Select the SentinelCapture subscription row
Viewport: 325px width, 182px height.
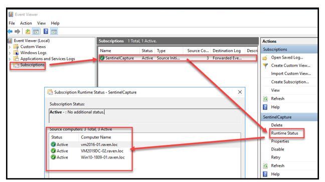pyautogui.click(x=178, y=58)
